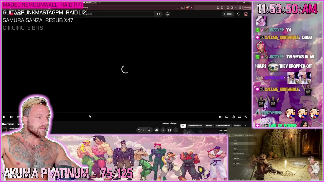Mute the video volume speaker icon
The height and width of the screenshot is (182, 324).
[11, 117]
